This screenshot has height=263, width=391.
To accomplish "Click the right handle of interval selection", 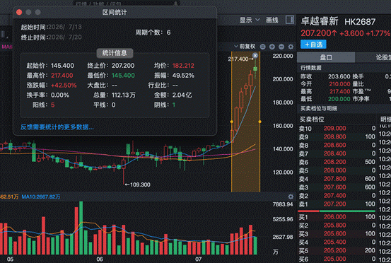I will click(259, 122).
